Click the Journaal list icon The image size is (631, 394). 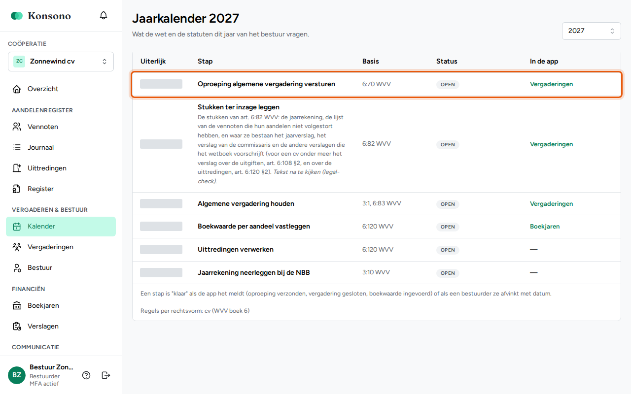[17, 148]
